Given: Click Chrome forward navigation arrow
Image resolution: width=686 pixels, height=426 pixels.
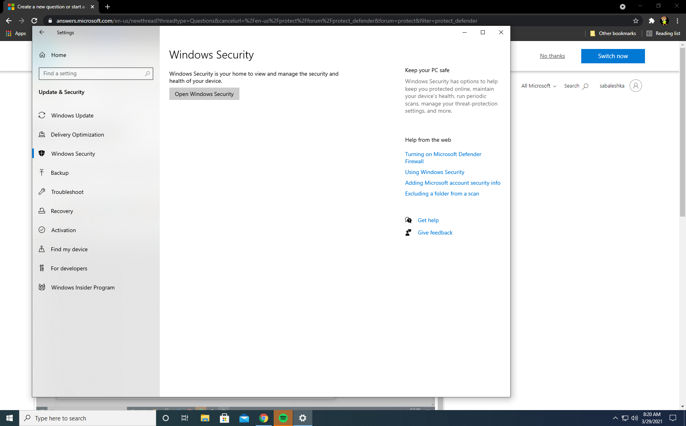Looking at the screenshot, I should (x=22, y=21).
